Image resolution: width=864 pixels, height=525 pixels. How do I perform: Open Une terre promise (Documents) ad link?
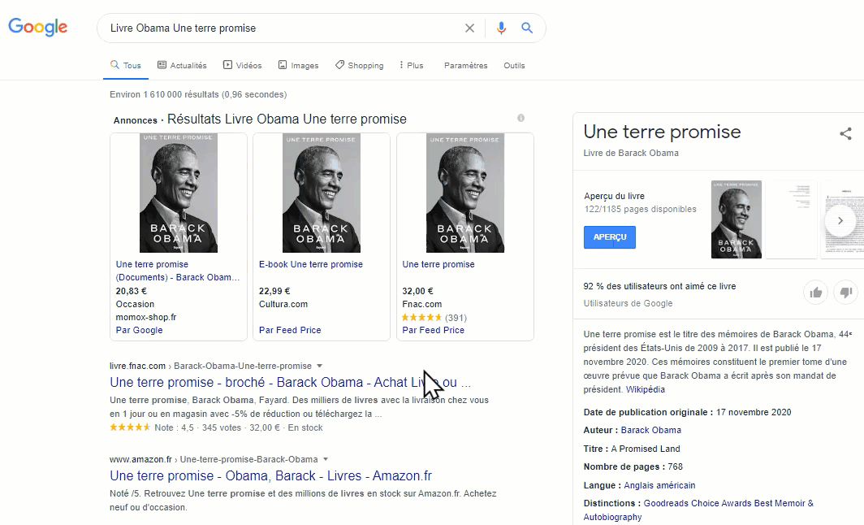(x=177, y=271)
